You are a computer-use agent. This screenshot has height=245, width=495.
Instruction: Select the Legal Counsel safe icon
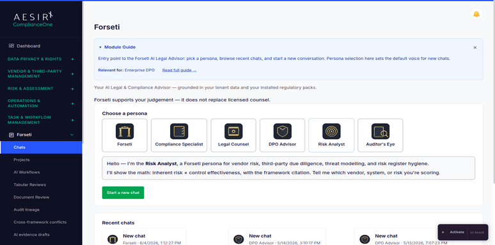(x=233, y=131)
